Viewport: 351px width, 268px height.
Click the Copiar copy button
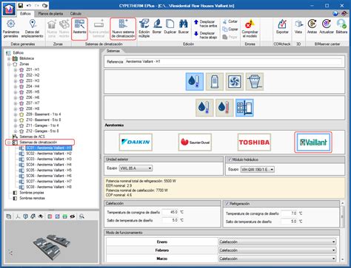230,30
